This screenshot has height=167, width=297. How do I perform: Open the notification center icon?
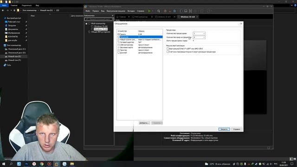click(292, 164)
